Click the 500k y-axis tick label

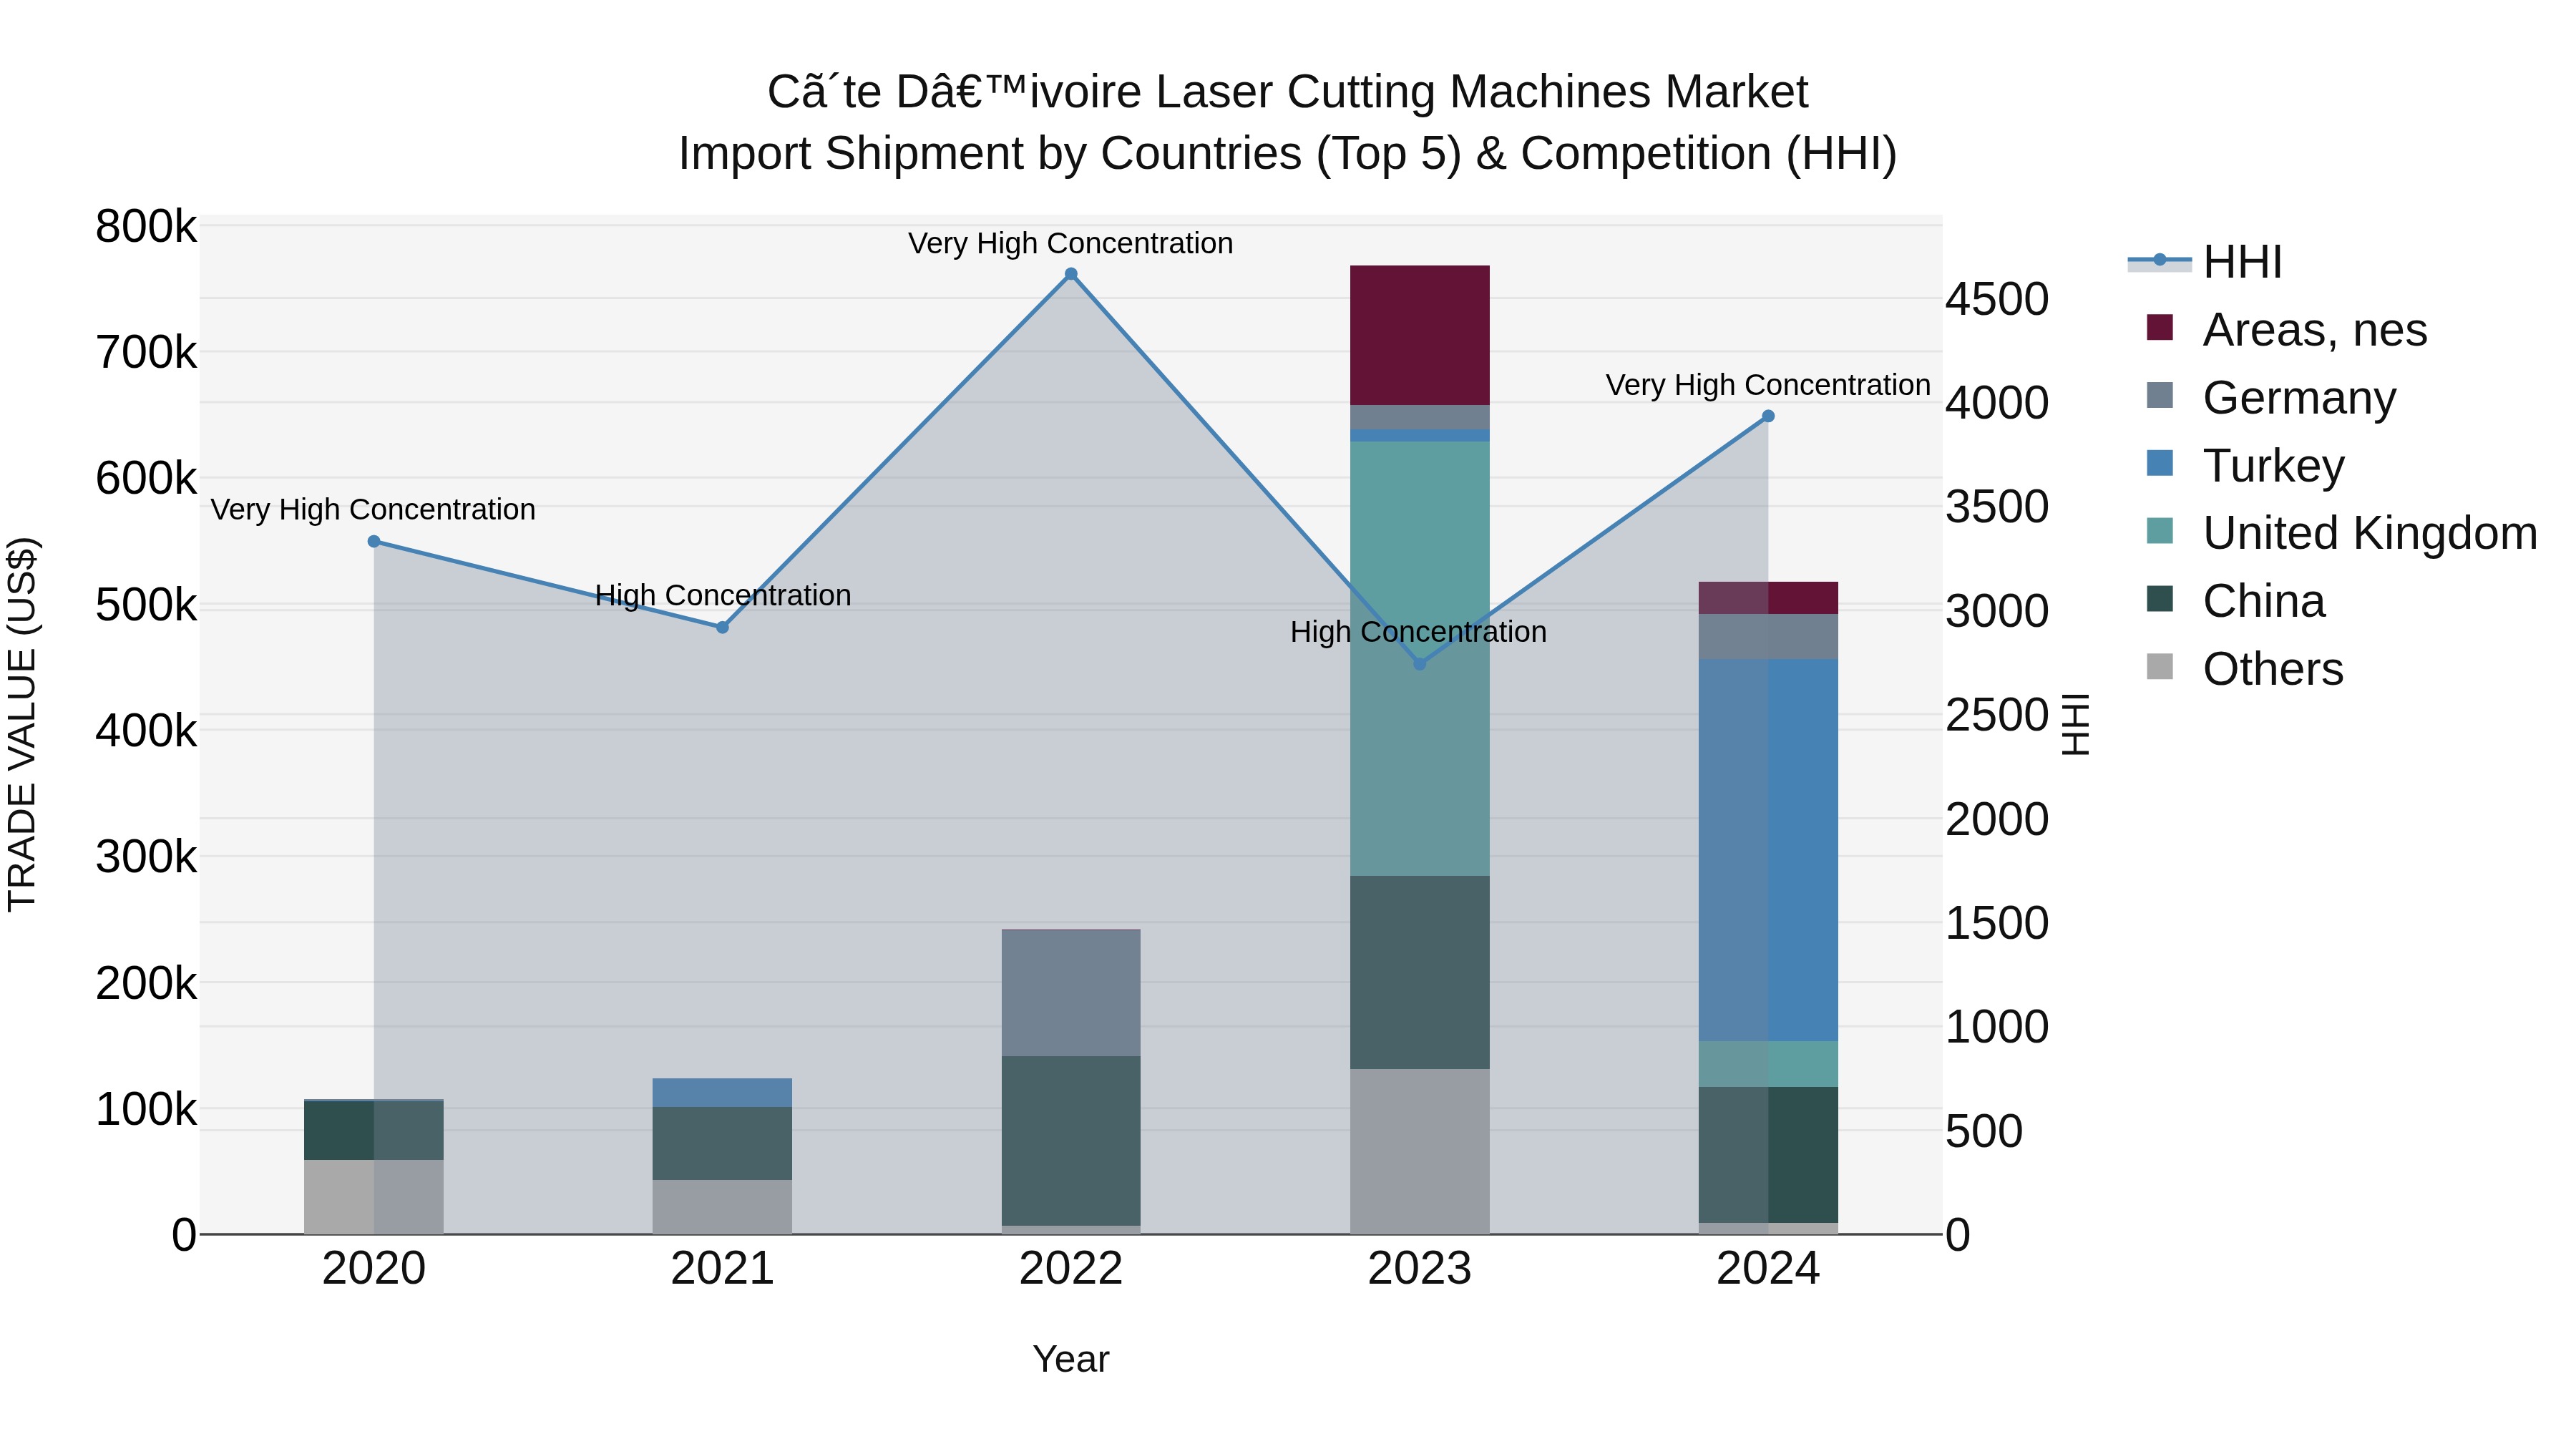(146, 605)
